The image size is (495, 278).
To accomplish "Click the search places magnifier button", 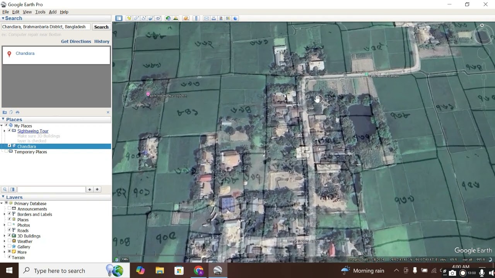I will click(5, 190).
